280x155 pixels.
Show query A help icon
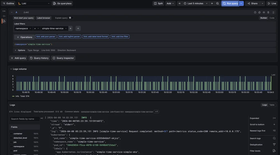point(255,12)
